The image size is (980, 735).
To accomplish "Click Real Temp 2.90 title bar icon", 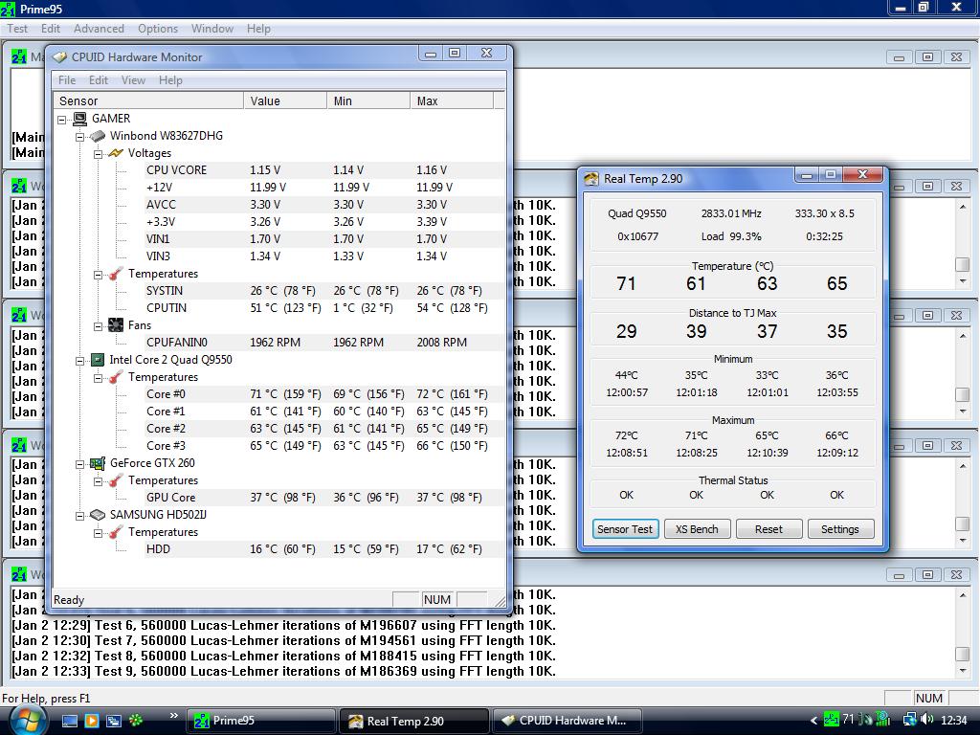I will [591, 179].
